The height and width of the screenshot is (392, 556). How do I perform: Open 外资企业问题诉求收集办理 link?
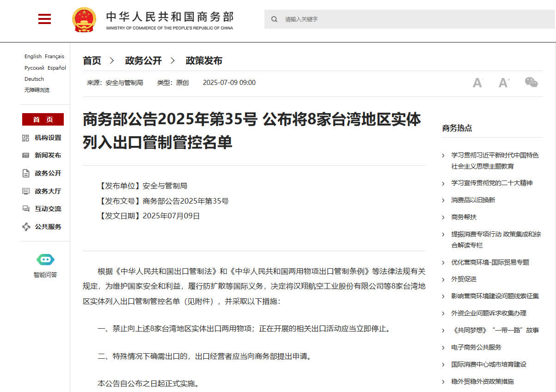pos(489,313)
